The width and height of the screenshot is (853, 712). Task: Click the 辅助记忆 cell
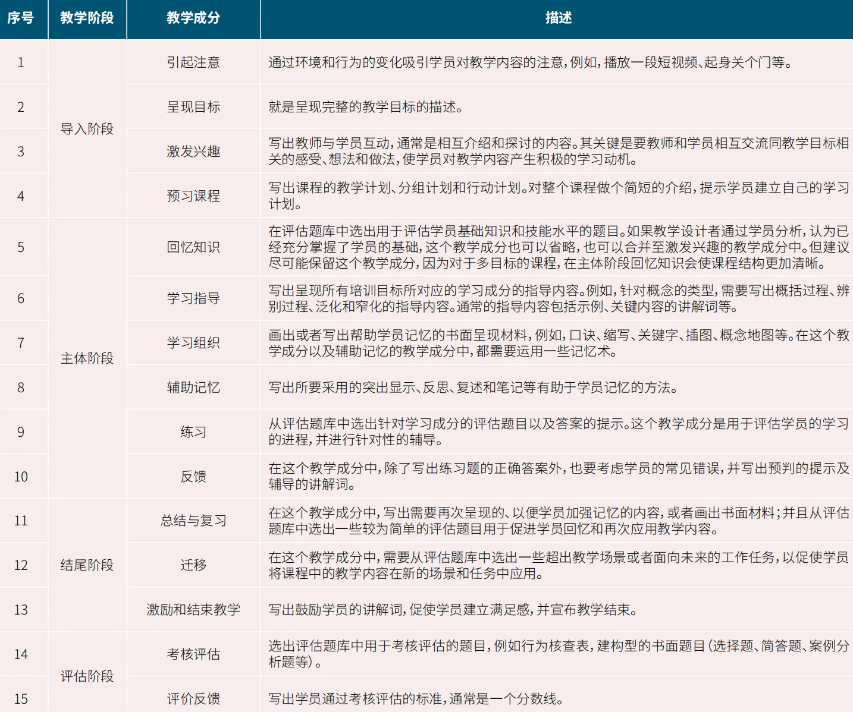(x=193, y=387)
